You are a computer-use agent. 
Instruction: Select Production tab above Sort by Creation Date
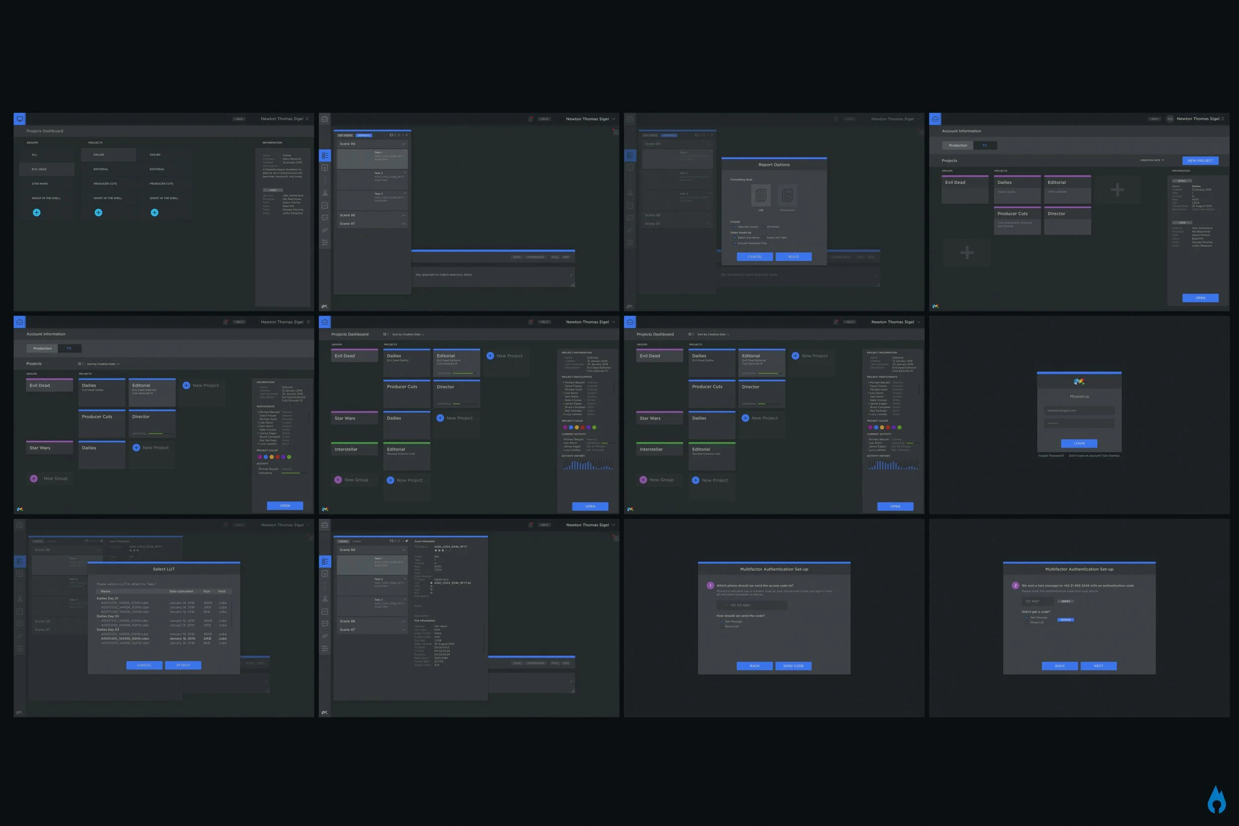point(43,348)
